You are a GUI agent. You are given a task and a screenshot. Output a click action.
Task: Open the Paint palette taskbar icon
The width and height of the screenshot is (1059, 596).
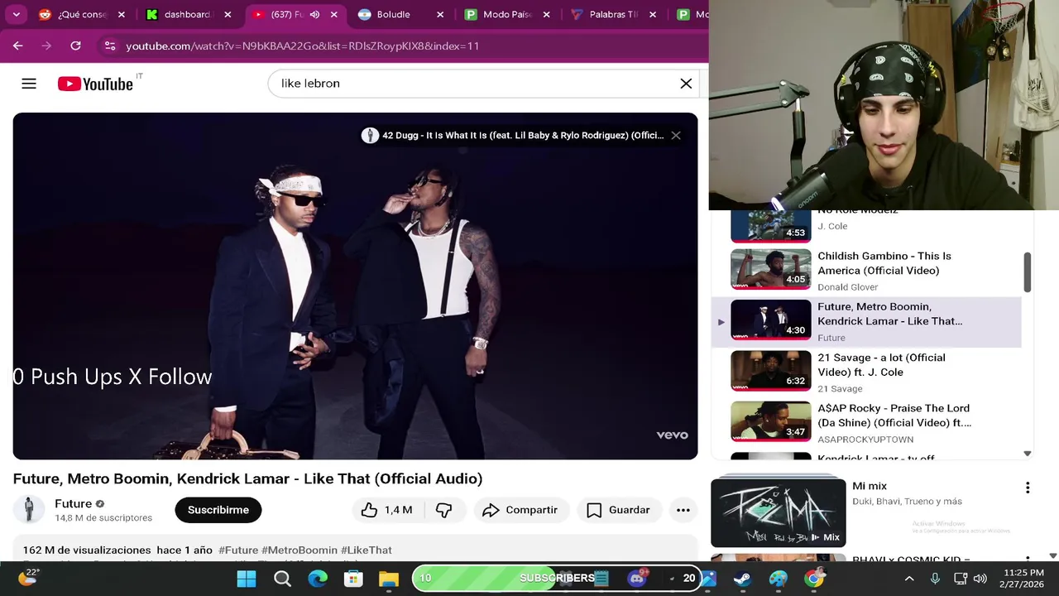pos(779,579)
